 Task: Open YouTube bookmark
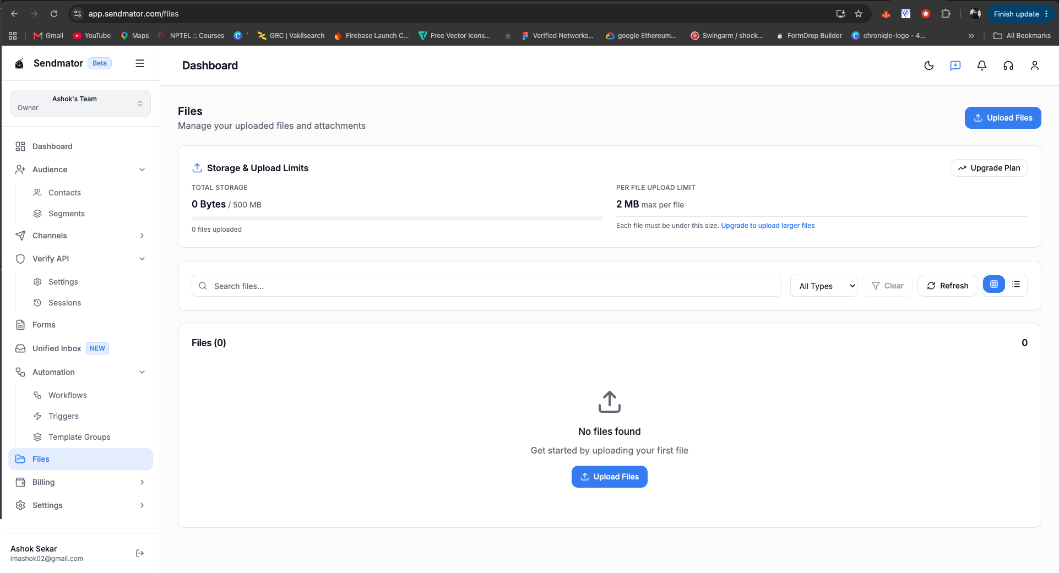[91, 36]
